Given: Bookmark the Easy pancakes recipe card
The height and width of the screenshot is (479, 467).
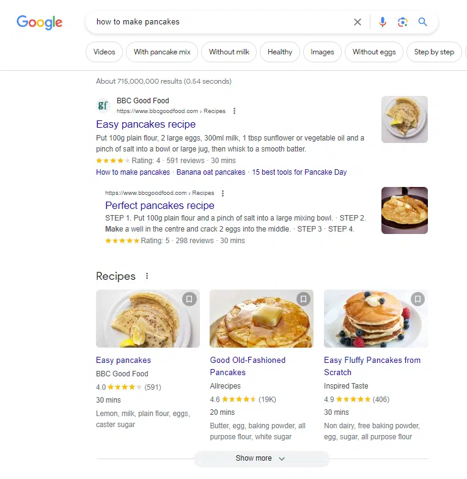Looking at the screenshot, I should click(x=189, y=299).
